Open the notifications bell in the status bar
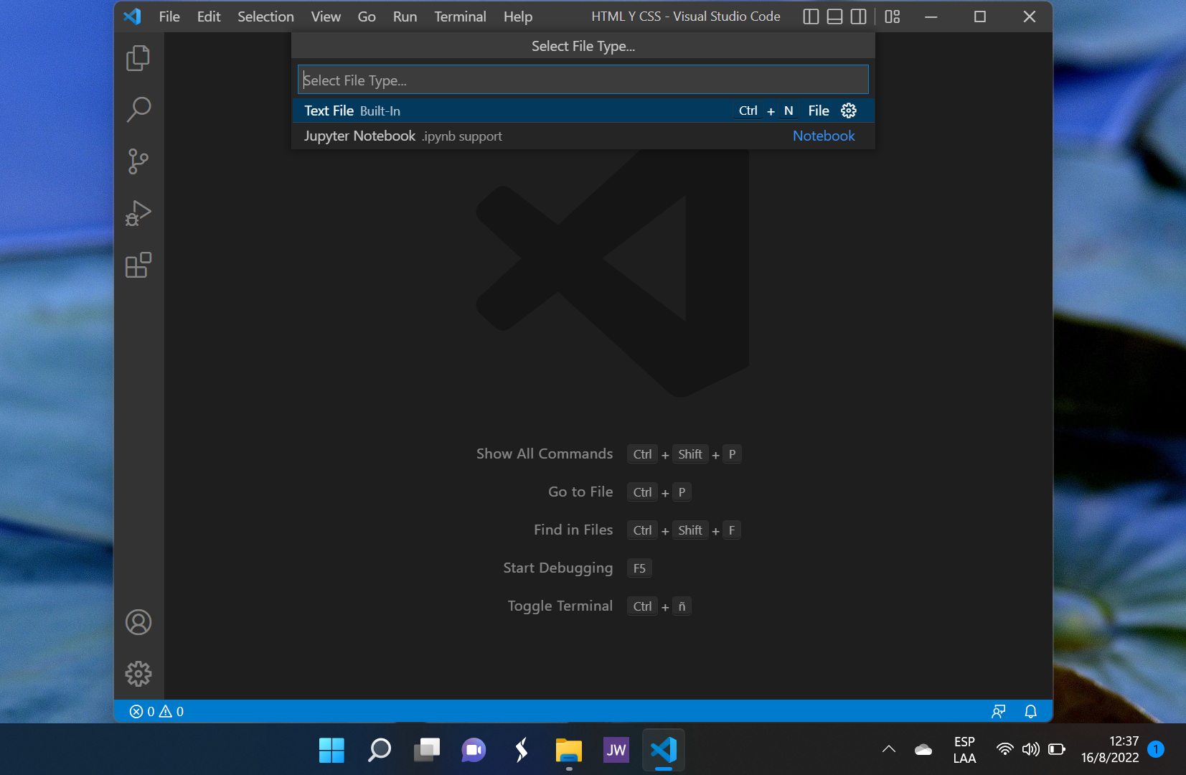 click(1030, 711)
